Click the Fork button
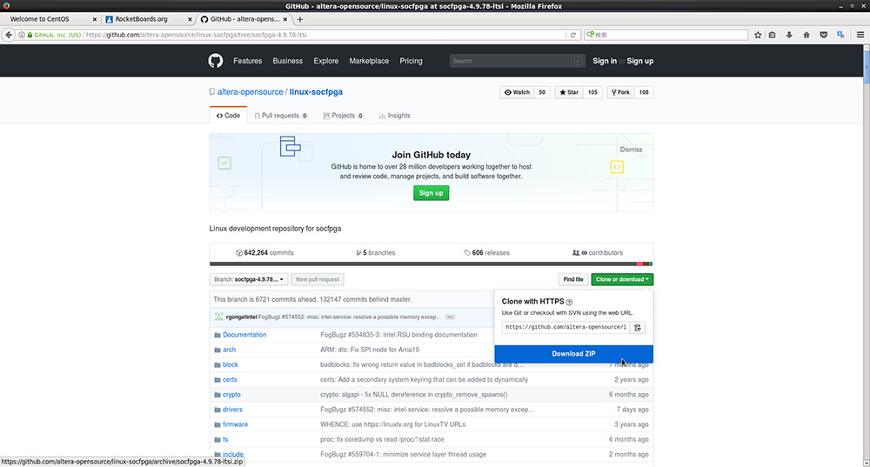The height and width of the screenshot is (467, 870). point(620,93)
